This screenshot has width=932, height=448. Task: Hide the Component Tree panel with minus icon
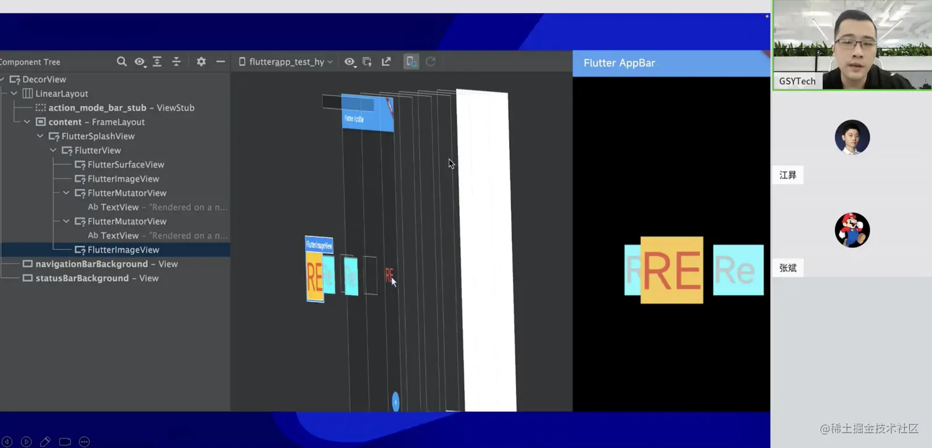220,62
